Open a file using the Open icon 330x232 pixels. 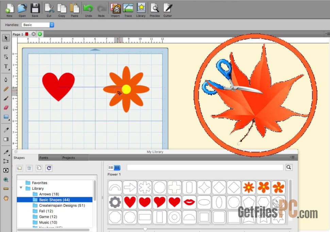(22, 10)
